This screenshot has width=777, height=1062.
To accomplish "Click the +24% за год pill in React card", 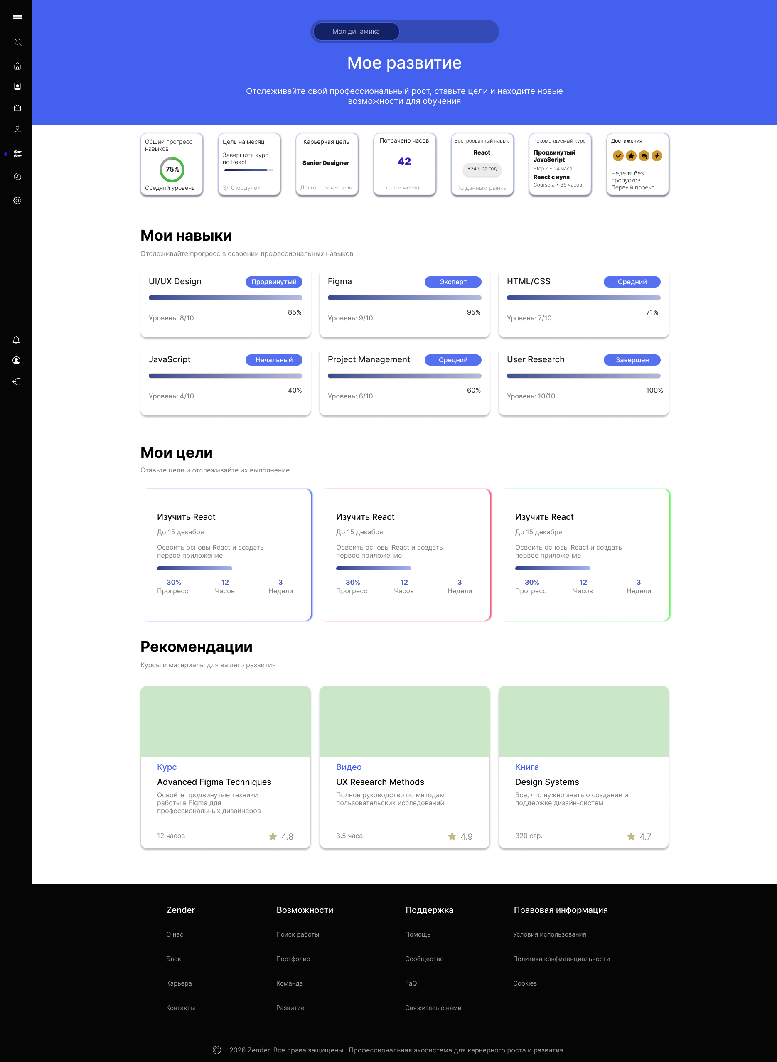I will 482,169.
